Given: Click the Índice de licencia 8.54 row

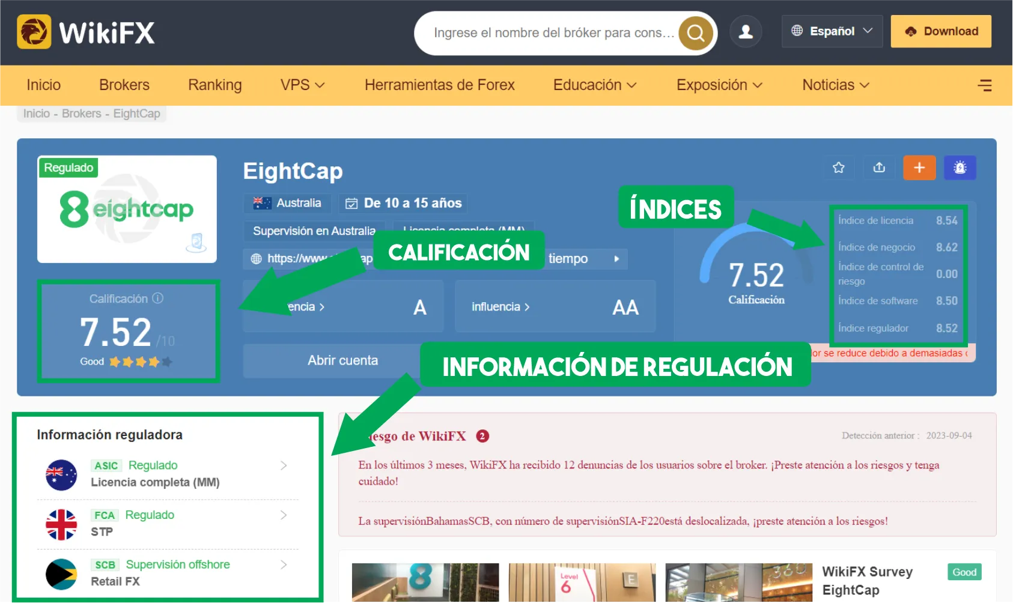Looking at the screenshot, I should tap(898, 220).
